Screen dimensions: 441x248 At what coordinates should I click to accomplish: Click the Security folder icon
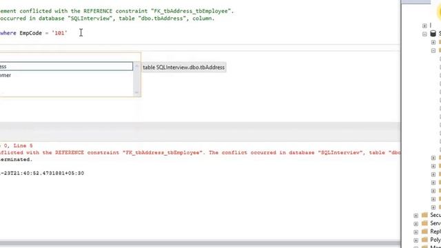tap(424, 215)
